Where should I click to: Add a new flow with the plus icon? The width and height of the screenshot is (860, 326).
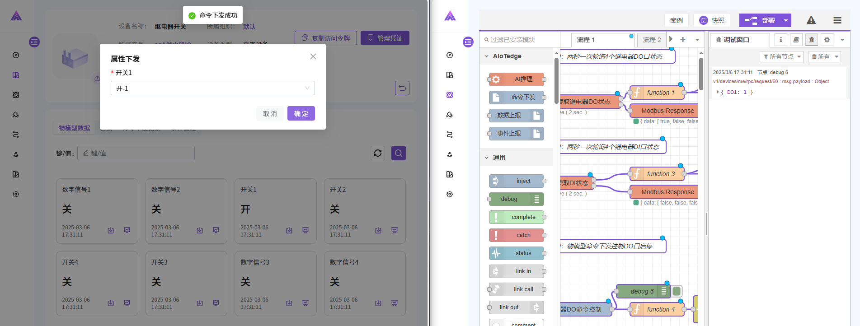point(683,40)
